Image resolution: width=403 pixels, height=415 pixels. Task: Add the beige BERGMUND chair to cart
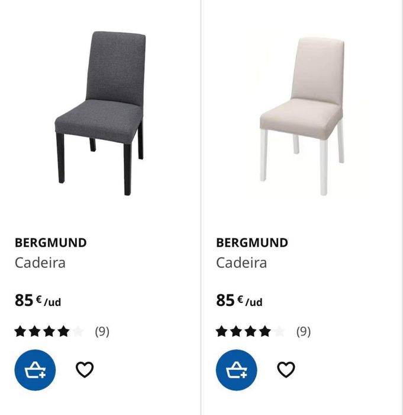point(236,370)
